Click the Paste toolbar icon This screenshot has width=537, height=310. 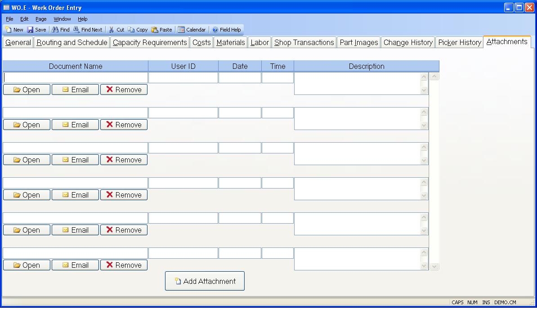(155, 30)
